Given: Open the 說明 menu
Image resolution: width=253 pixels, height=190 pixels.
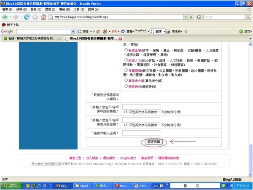Looking at the screenshot, I should pyautogui.click(x=93, y=10).
